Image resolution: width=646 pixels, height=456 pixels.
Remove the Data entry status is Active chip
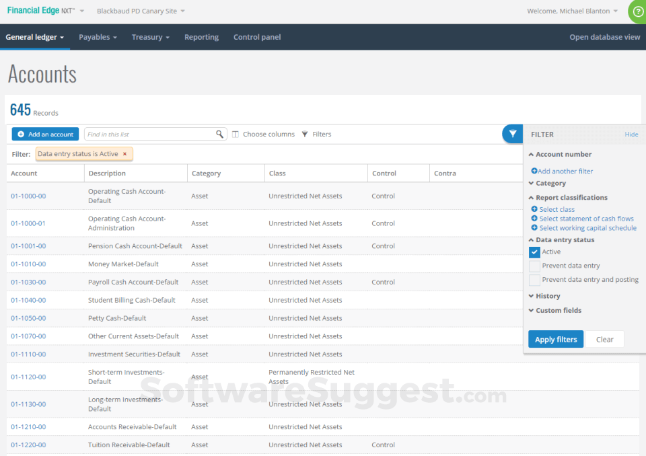124,154
